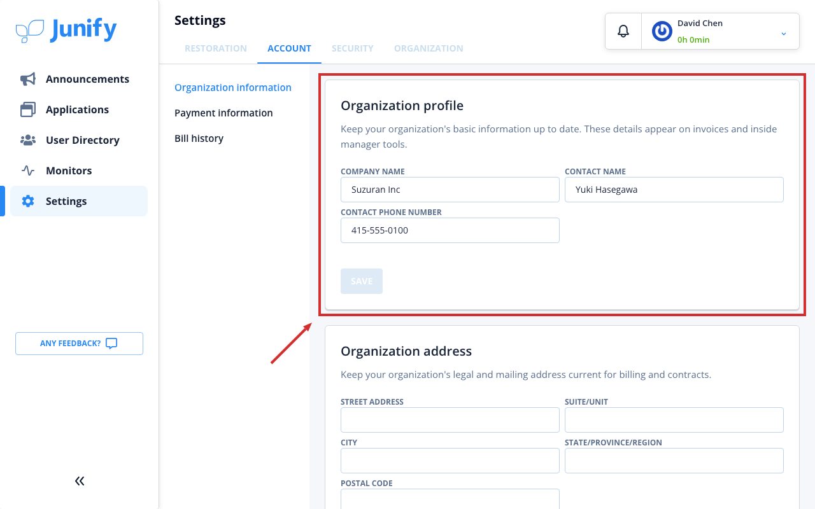Click the Organization address heading

coord(406,351)
